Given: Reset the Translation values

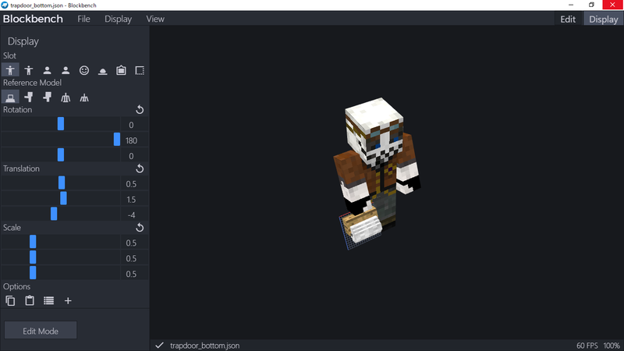Looking at the screenshot, I should pyautogui.click(x=140, y=168).
